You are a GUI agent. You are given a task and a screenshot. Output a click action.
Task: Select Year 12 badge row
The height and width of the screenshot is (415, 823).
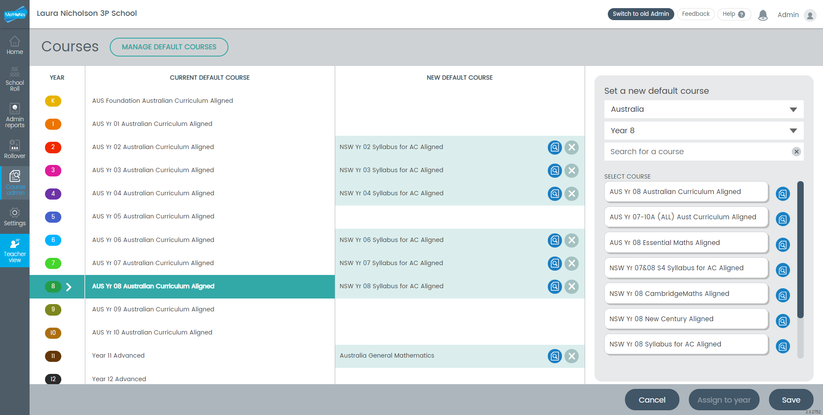tap(53, 379)
